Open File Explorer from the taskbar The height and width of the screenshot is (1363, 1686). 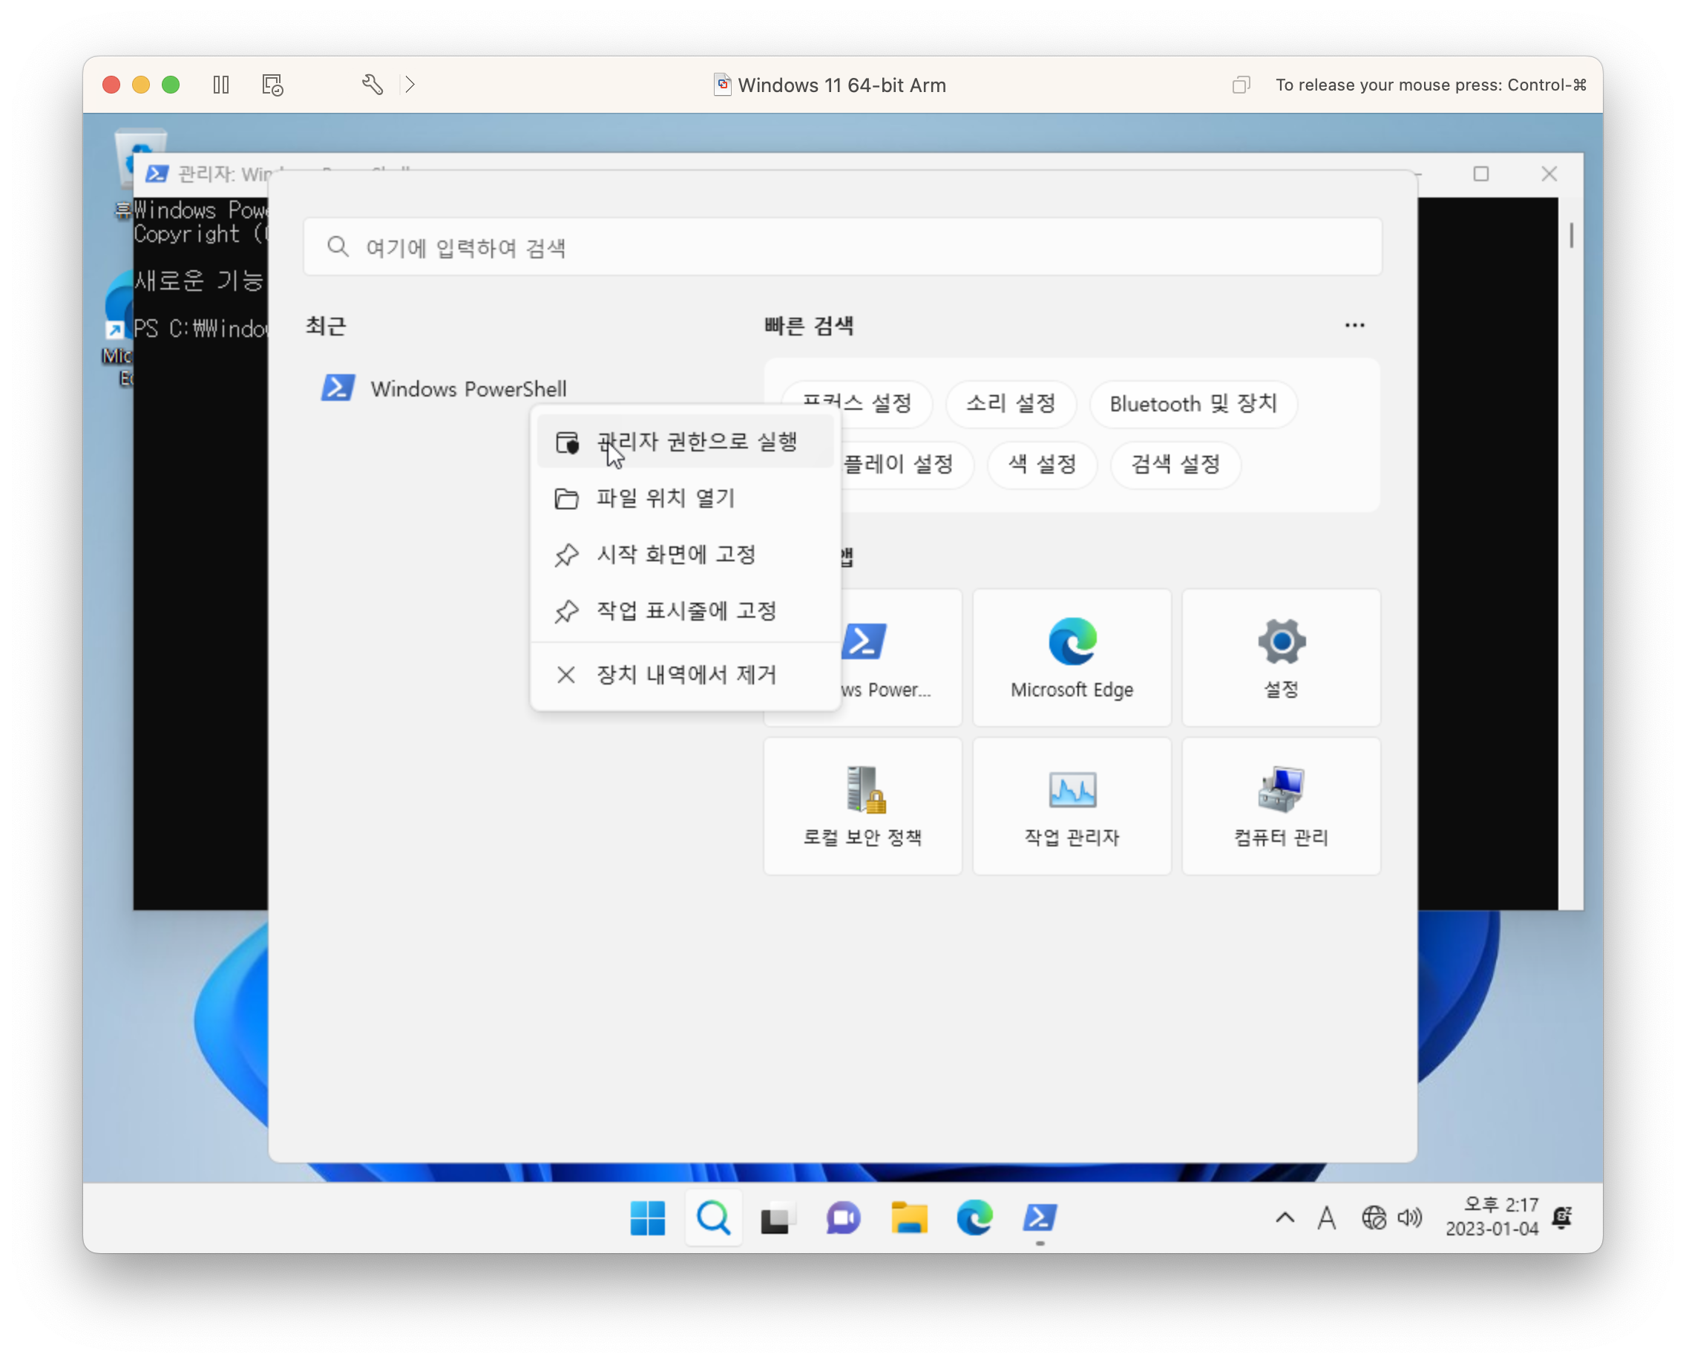(909, 1217)
